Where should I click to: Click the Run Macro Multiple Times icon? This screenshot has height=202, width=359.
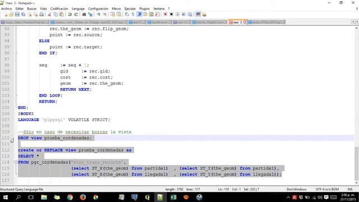[183, 15]
